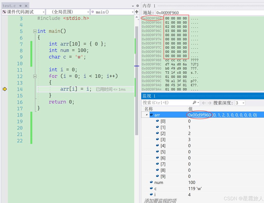Collapse the arr variable in Watch
The height and width of the screenshot is (203, 264).
146,115
